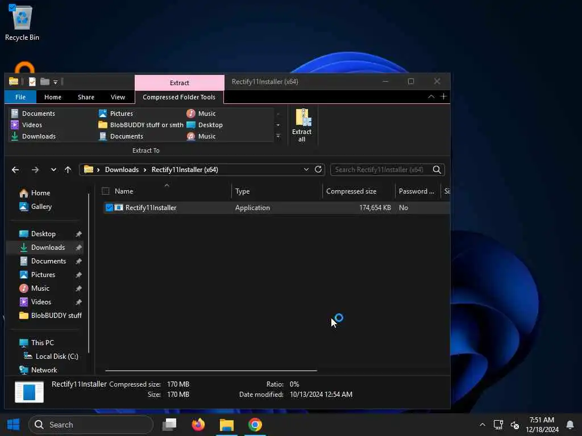Switch to the Share ribbon tab
582x436 pixels.
(x=86, y=97)
